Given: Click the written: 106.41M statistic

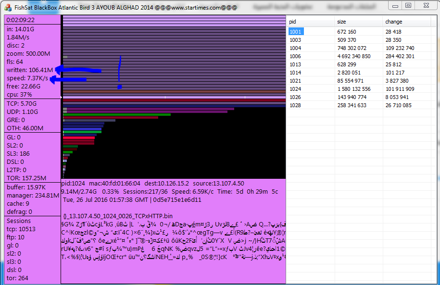Looking at the screenshot, I should (30, 70).
